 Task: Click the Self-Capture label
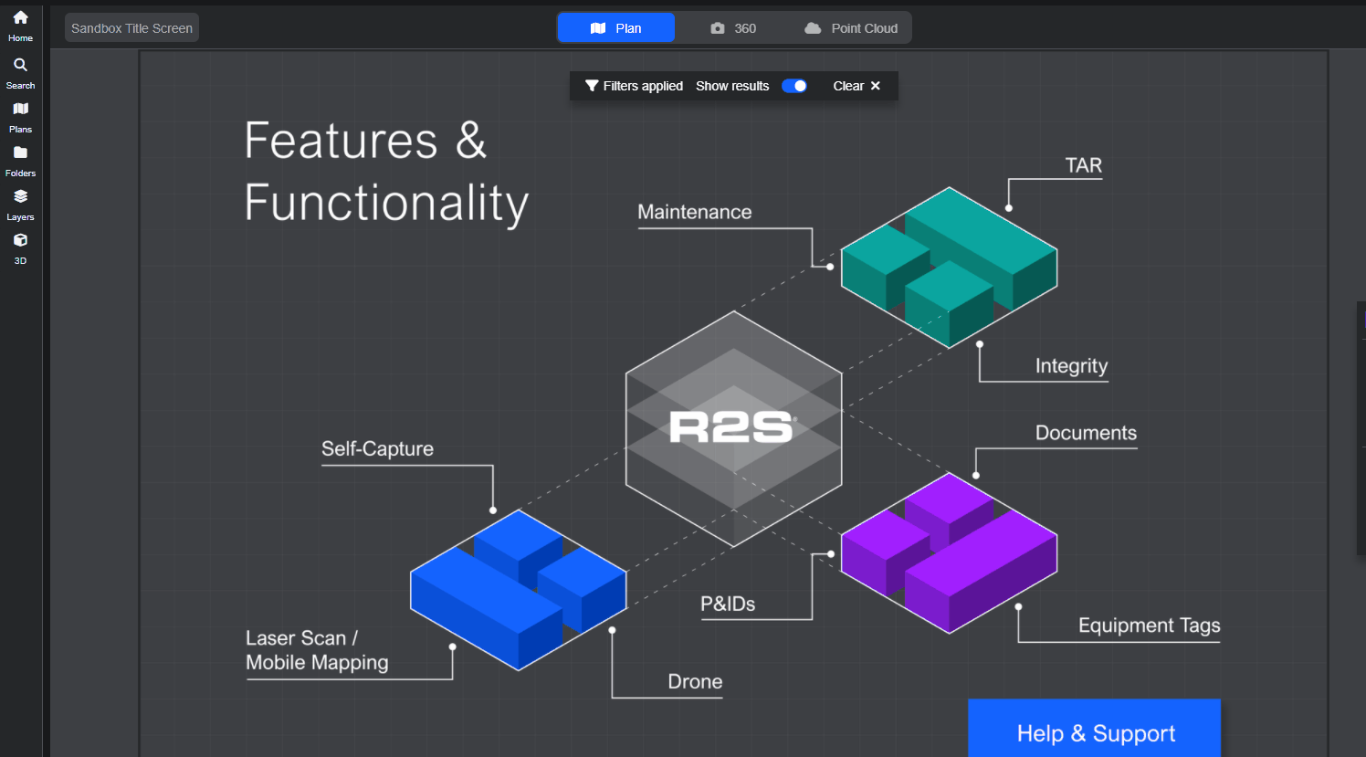click(x=377, y=448)
